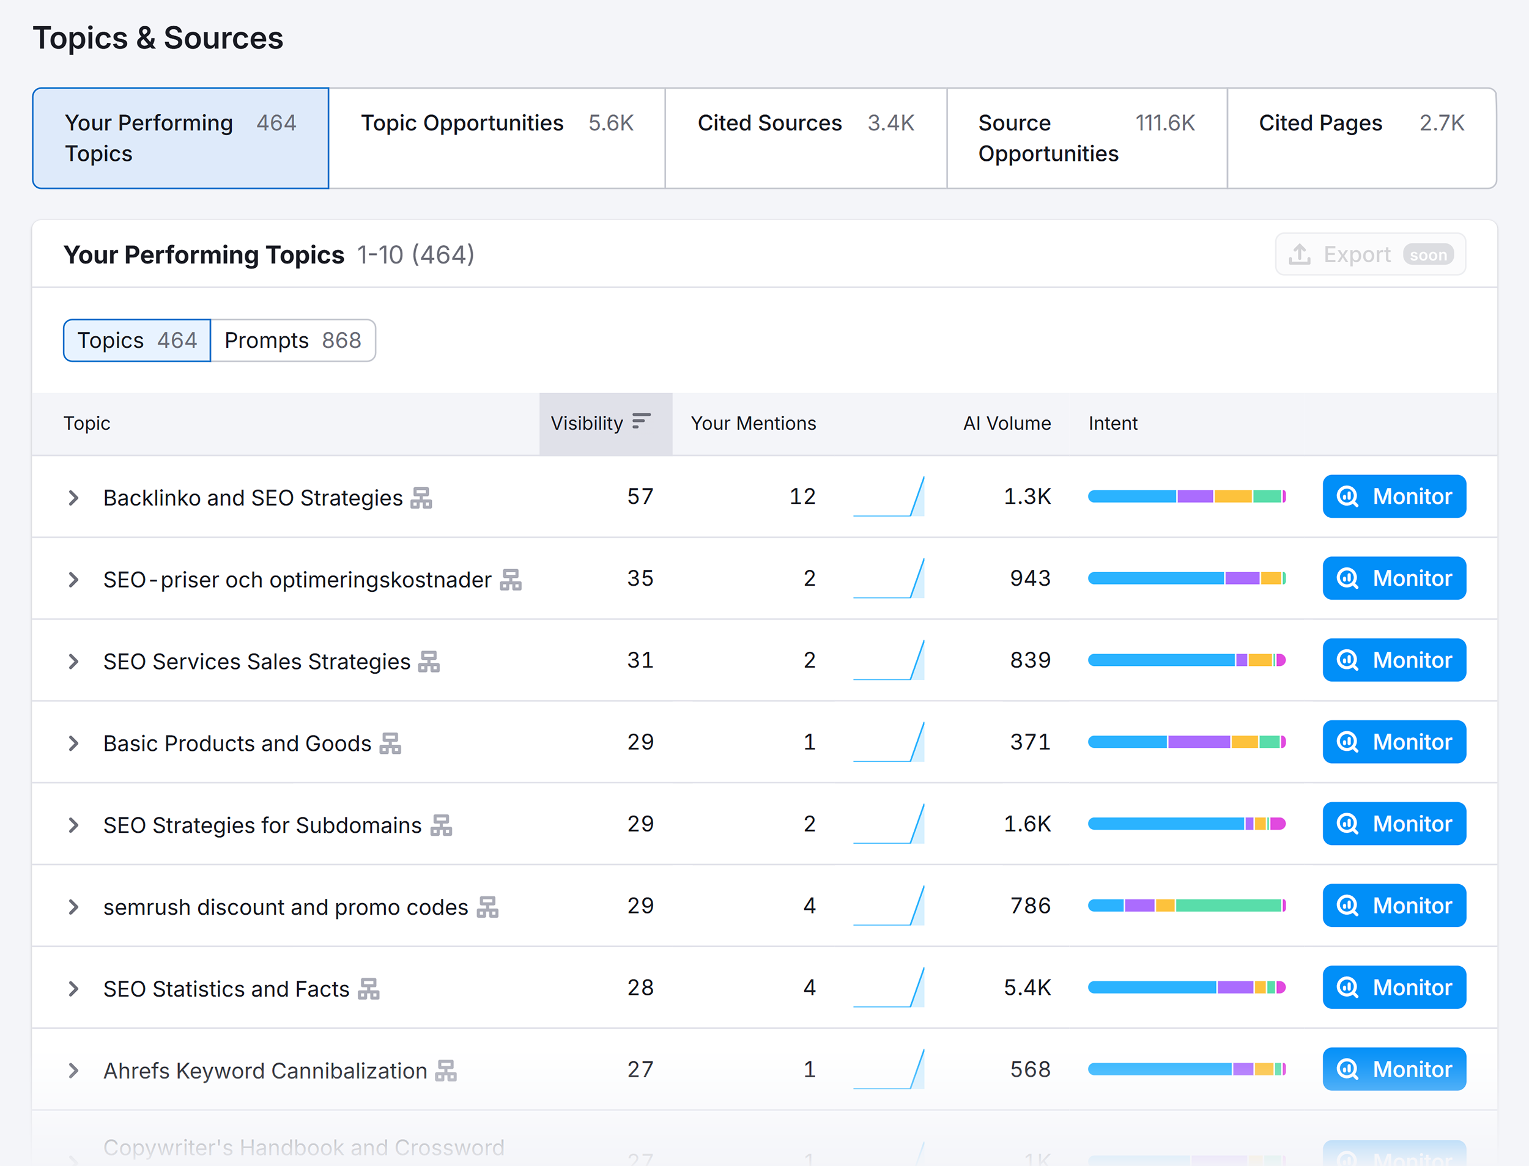This screenshot has width=1529, height=1166.
Task: Expand the SEO Services Sales Strategies row
Action: [73, 660]
